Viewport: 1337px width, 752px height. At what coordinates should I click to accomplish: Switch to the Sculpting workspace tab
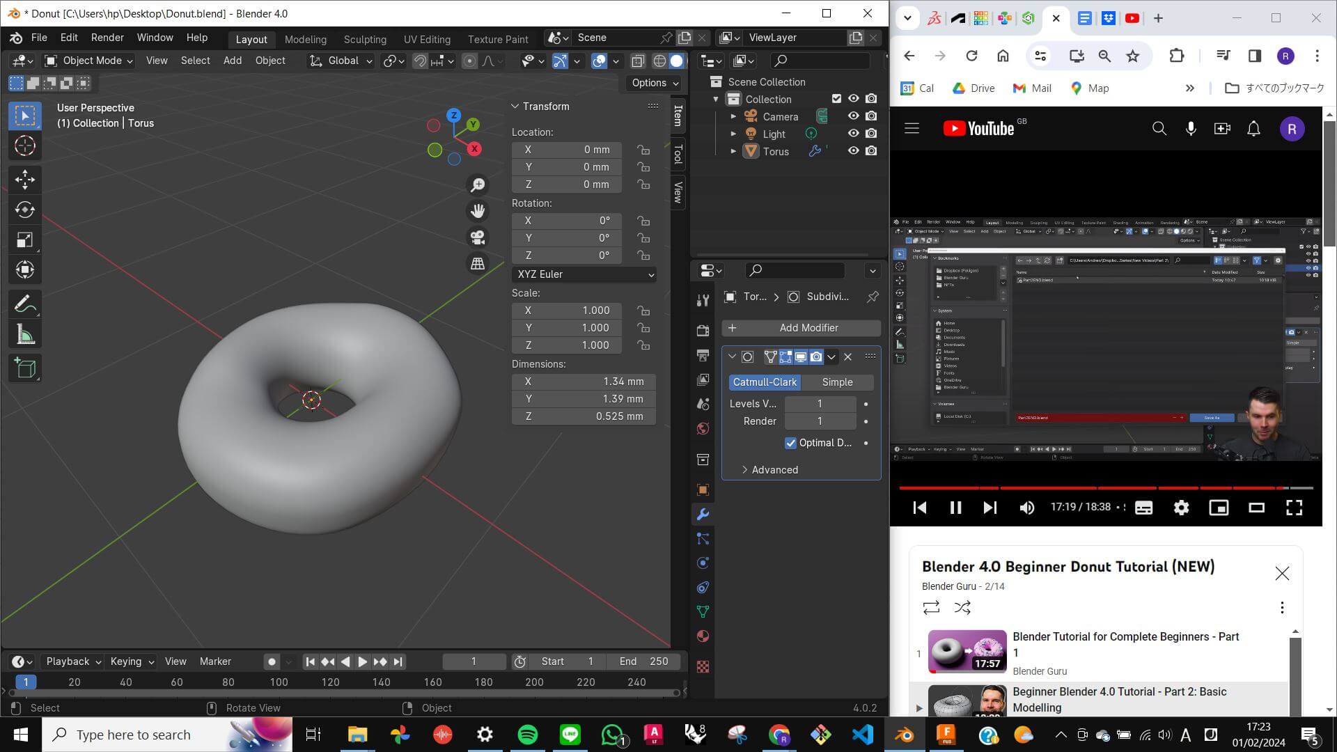coord(365,40)
